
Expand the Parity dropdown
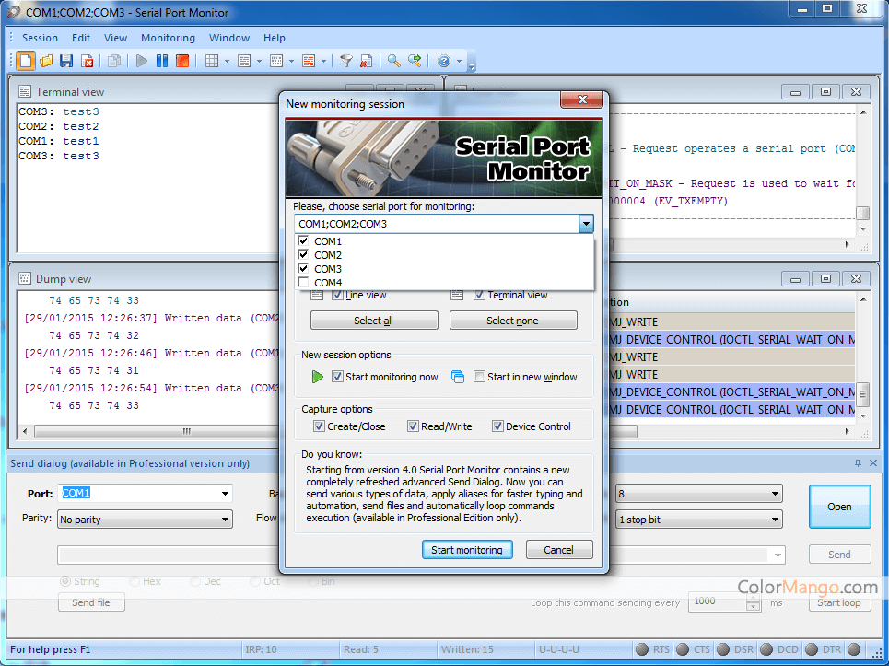tap(226, 520)
